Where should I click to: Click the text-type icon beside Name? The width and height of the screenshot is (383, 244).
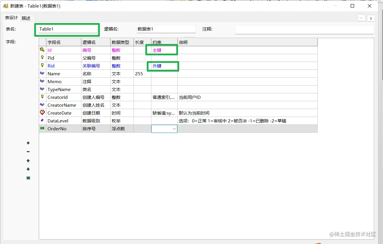[x=42, y=74]
